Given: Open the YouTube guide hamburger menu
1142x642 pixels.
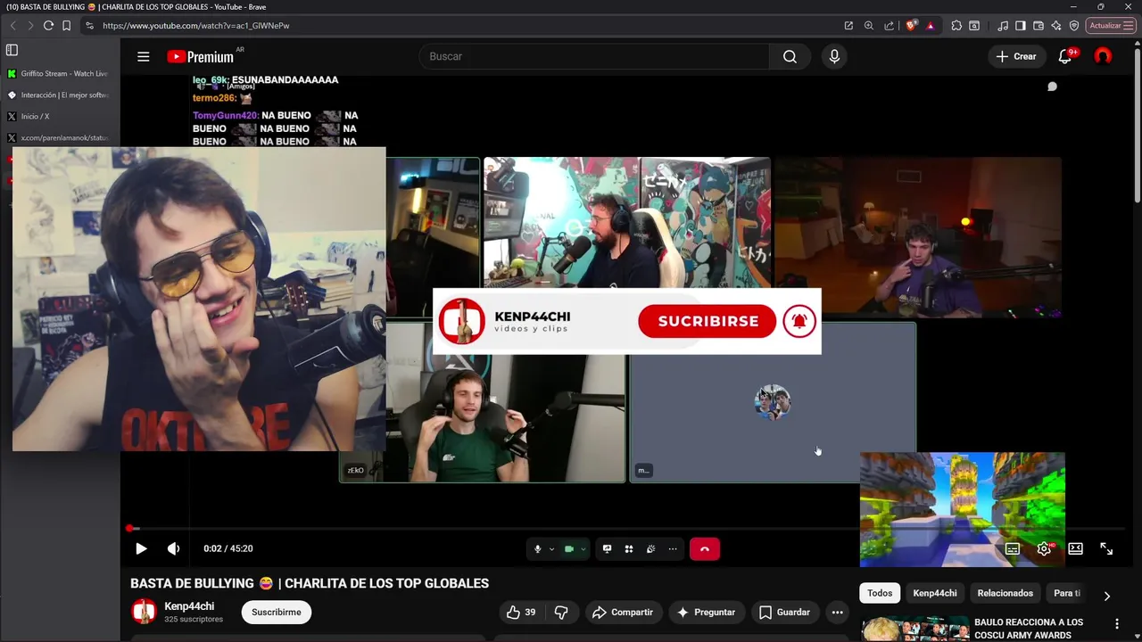Looking at the screenshot, I should point(143,56).
